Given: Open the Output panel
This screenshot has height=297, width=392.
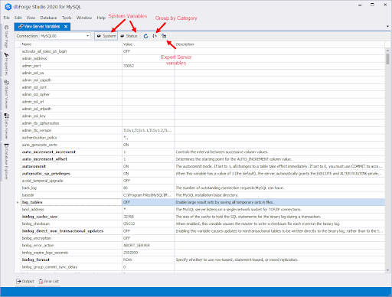Looking at the screenshot, I should (25, 281).
